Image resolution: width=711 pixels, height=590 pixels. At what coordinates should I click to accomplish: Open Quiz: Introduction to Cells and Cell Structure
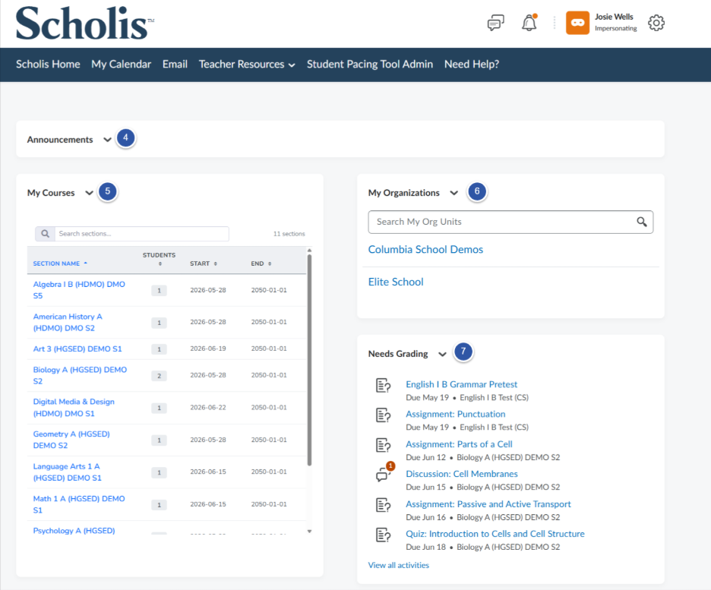tap(495, 534)
